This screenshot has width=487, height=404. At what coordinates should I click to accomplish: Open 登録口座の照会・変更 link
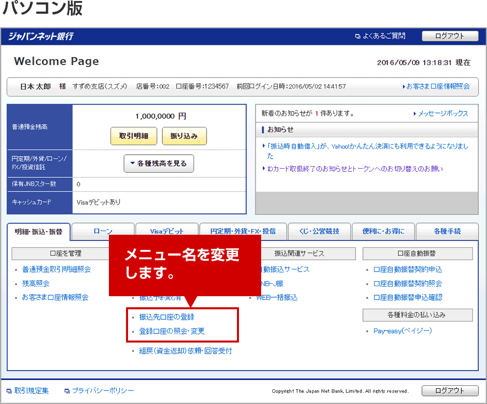171,331
